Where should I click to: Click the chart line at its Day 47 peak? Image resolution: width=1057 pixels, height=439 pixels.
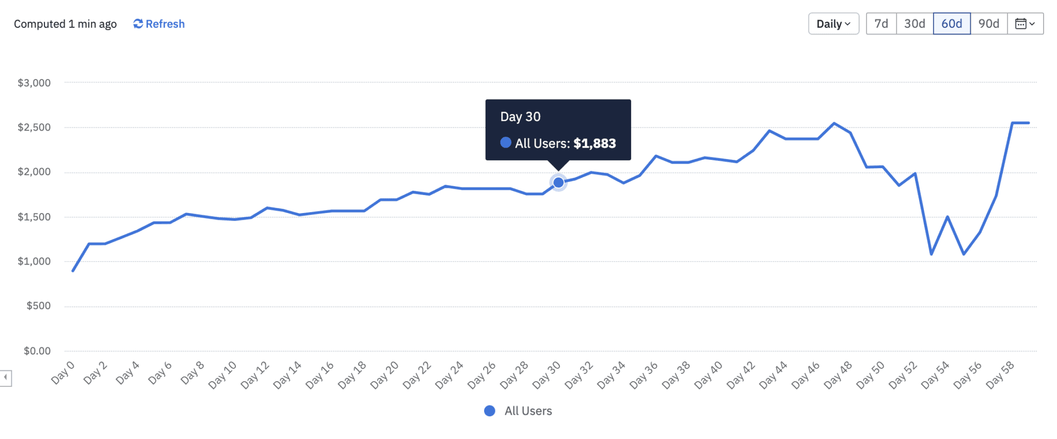834,124
